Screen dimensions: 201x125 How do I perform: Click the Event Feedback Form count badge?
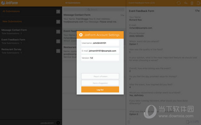pos(58,41)
